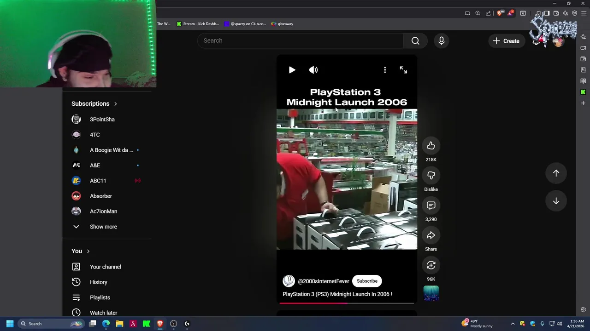Share the PlayStation 3 Short
The image size is (590, 331).
431,235
